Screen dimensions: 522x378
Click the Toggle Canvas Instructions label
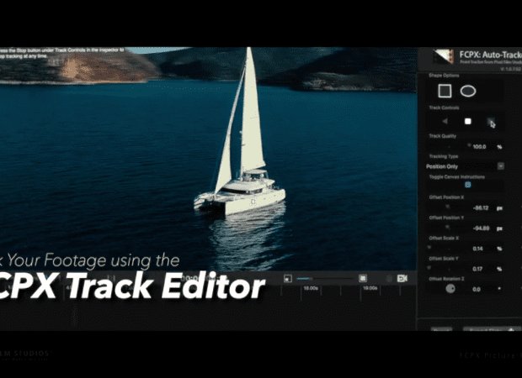coord(456,176)
